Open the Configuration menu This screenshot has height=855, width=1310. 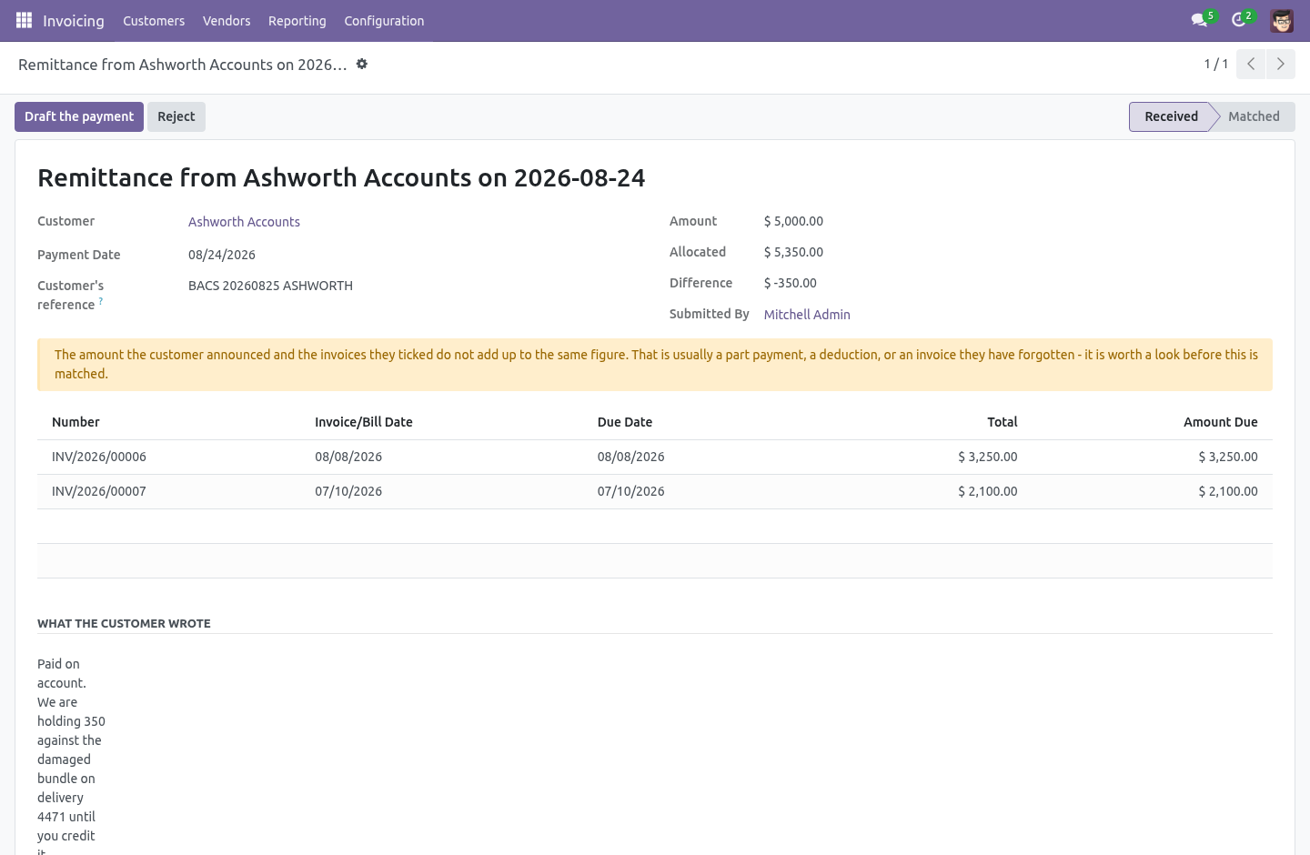pyautogui.click(x=384, y=20)
